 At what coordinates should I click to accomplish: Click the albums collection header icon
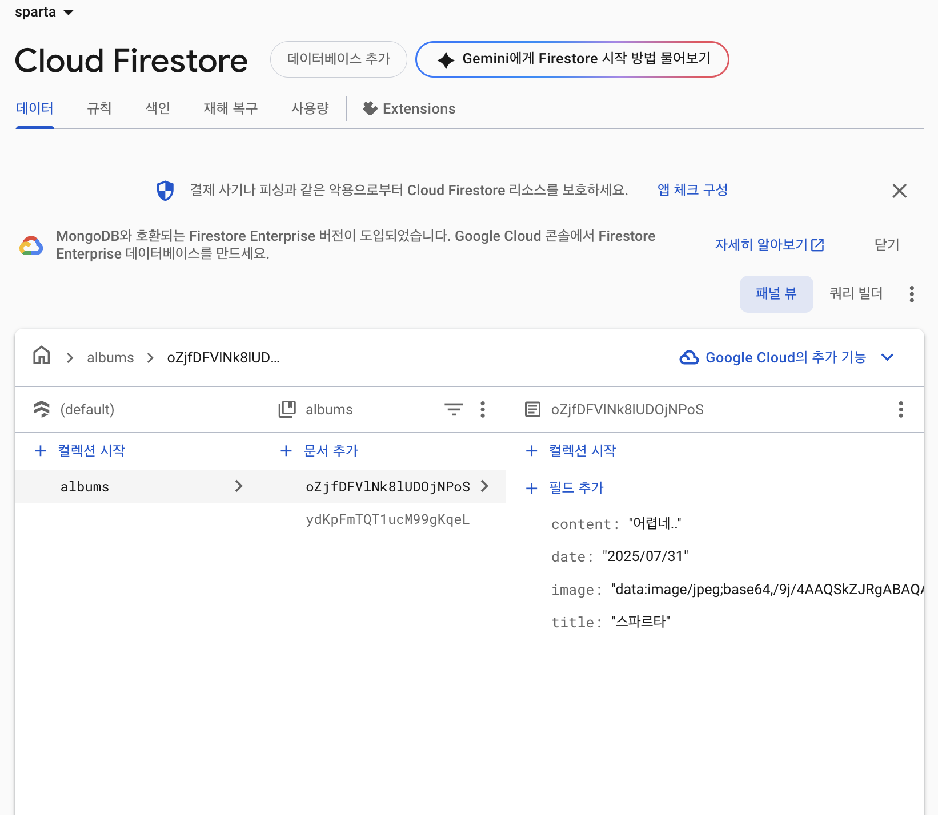tap(287, 409)
